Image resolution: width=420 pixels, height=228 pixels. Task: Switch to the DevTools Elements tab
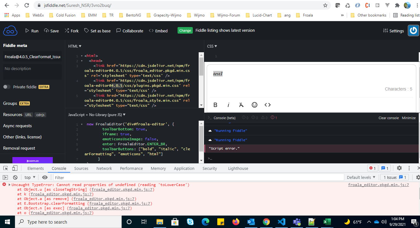coord(36,168)
